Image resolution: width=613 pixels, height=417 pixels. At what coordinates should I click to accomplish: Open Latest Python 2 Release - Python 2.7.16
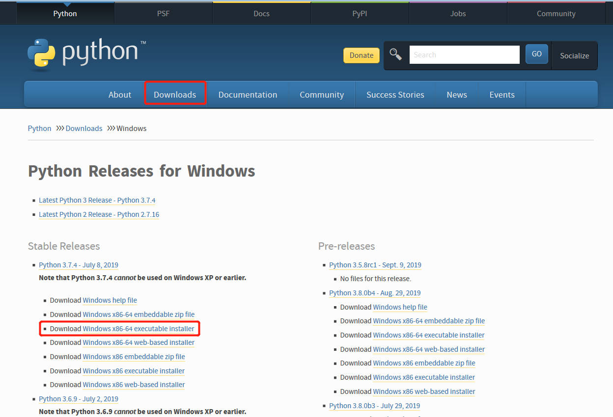[x=99, y=214]
